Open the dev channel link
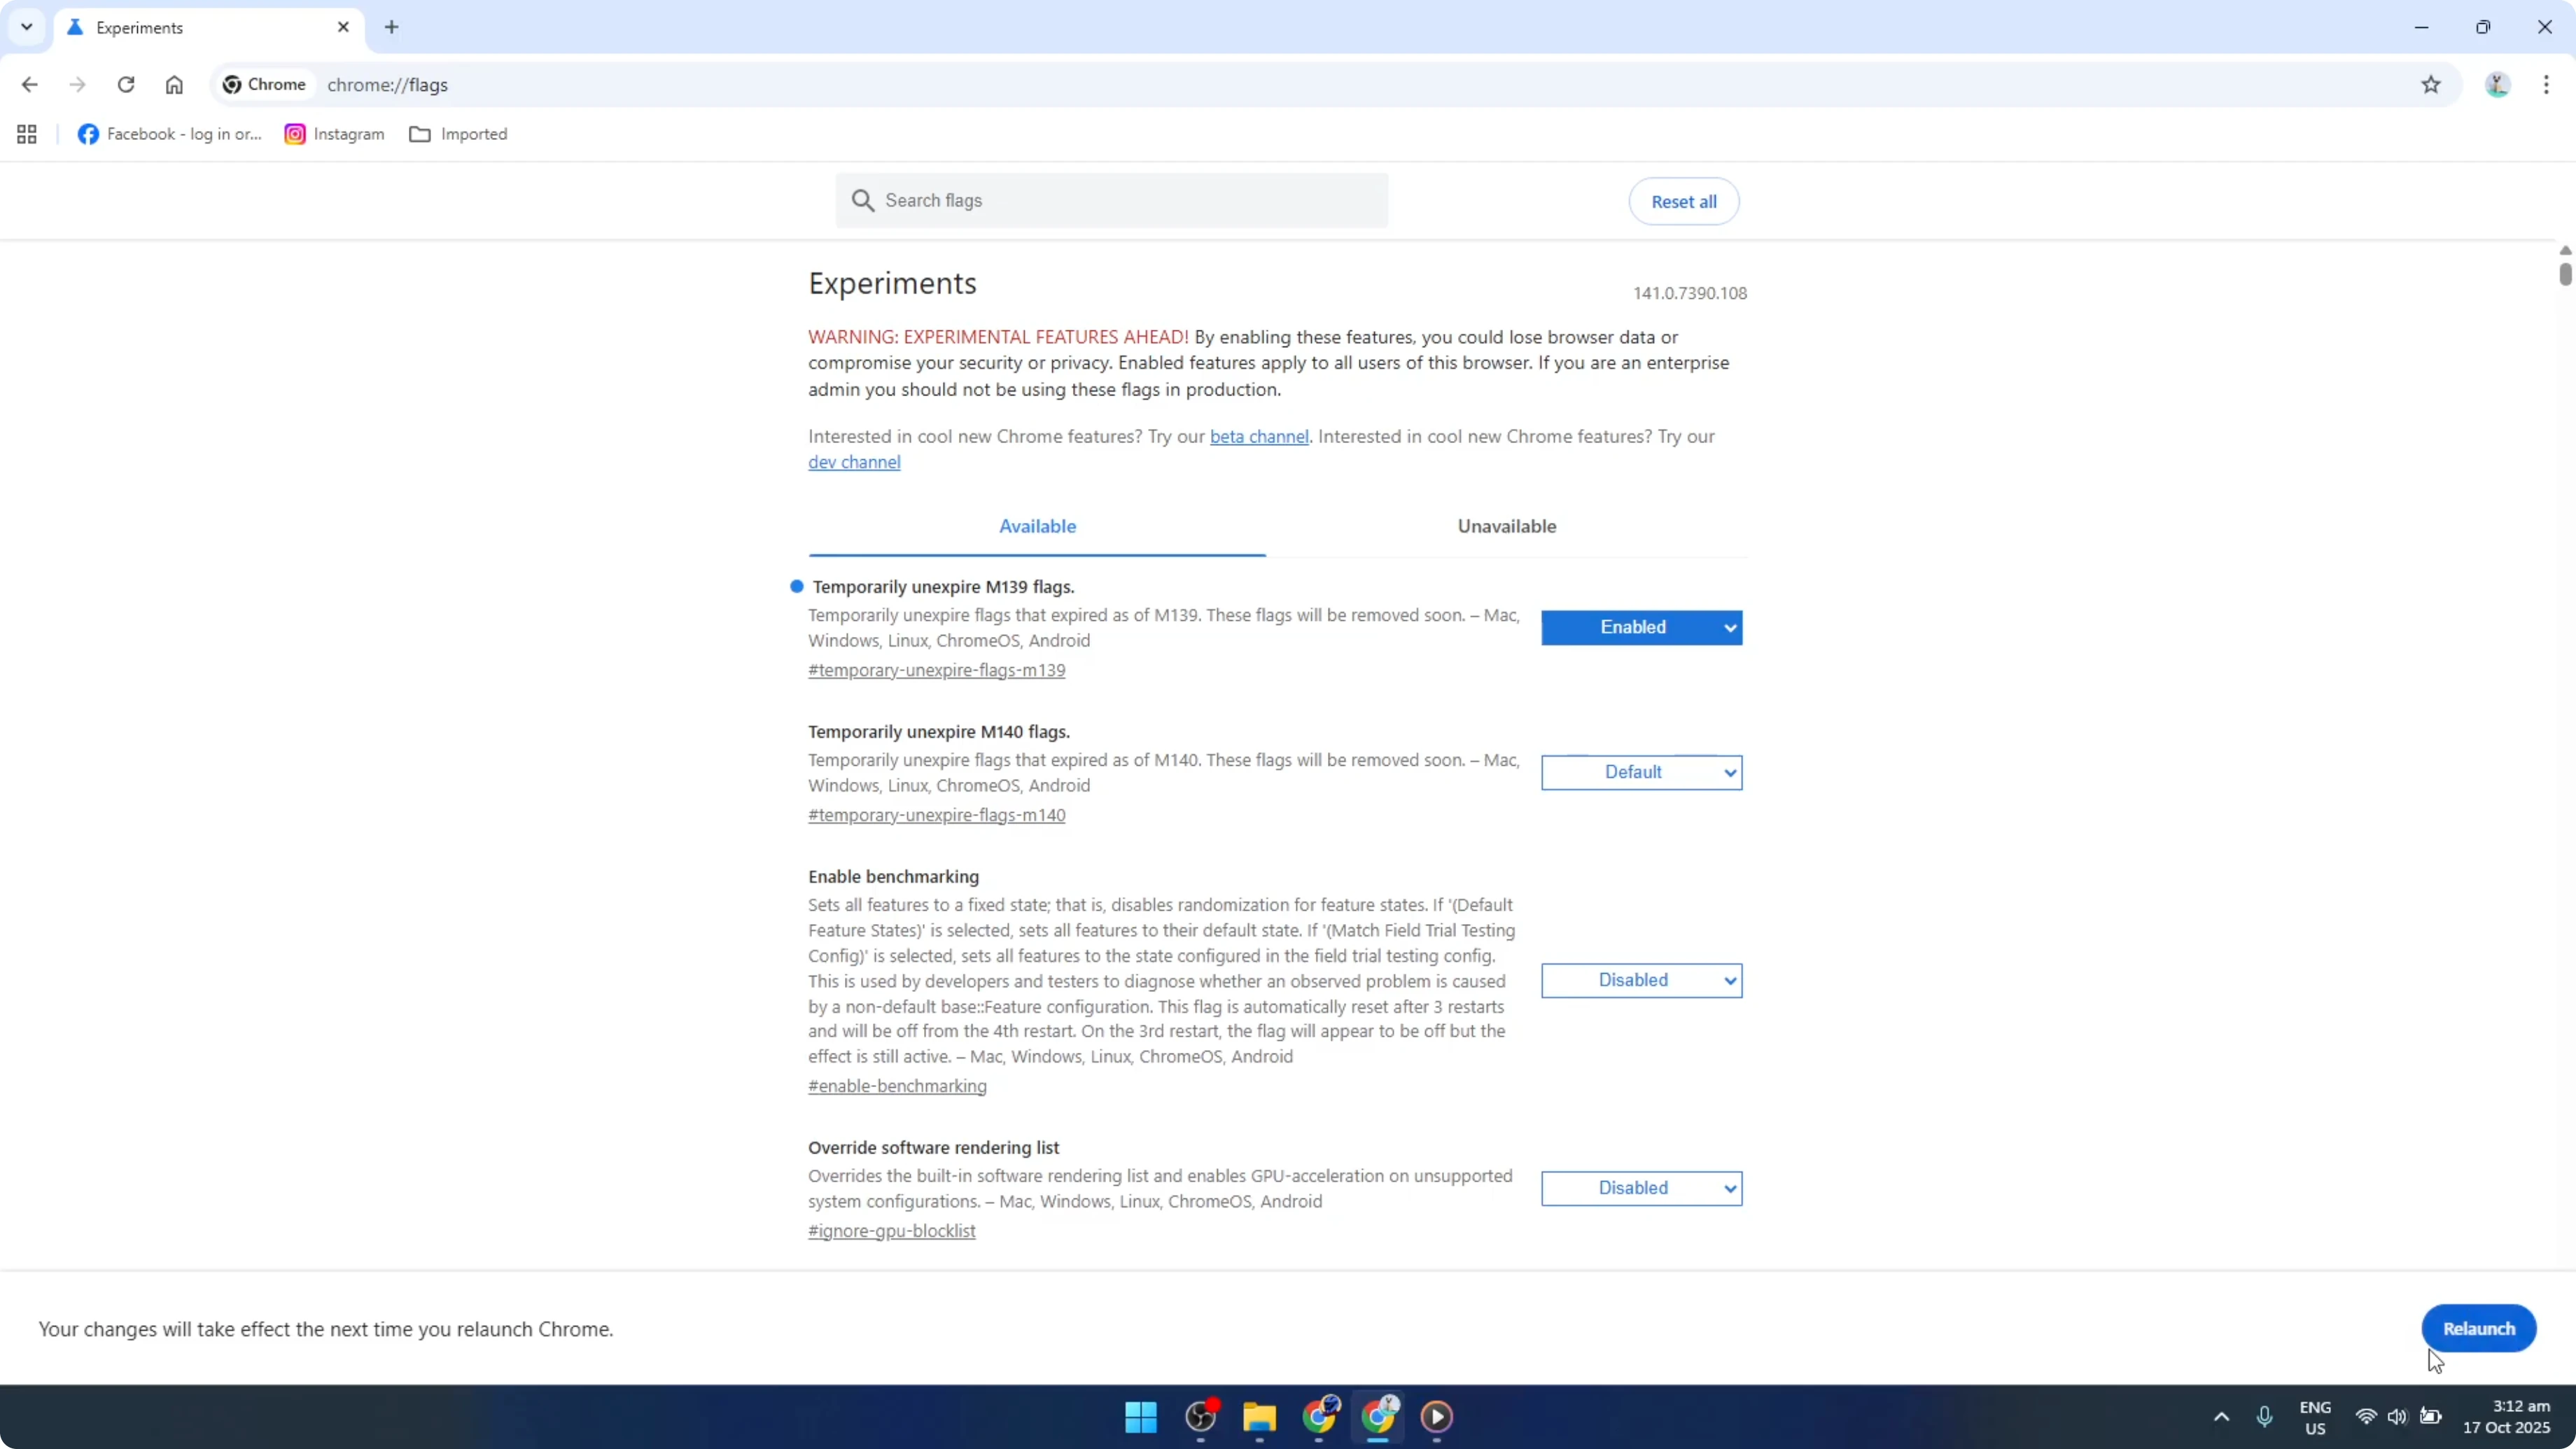Viewport: 2576px width, 1449px height. tap(854, 461)
